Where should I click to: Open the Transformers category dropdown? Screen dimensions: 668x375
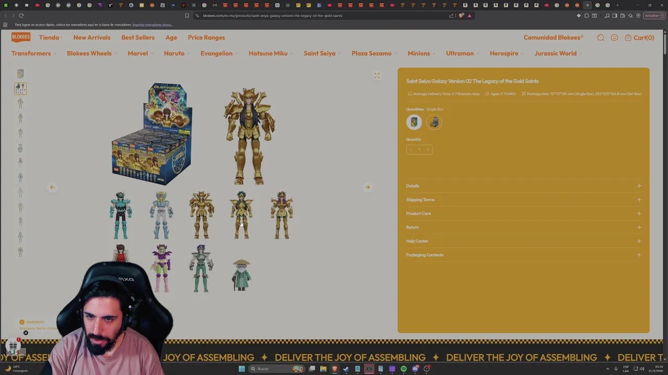pyautogui.click(x=33, y=53)
